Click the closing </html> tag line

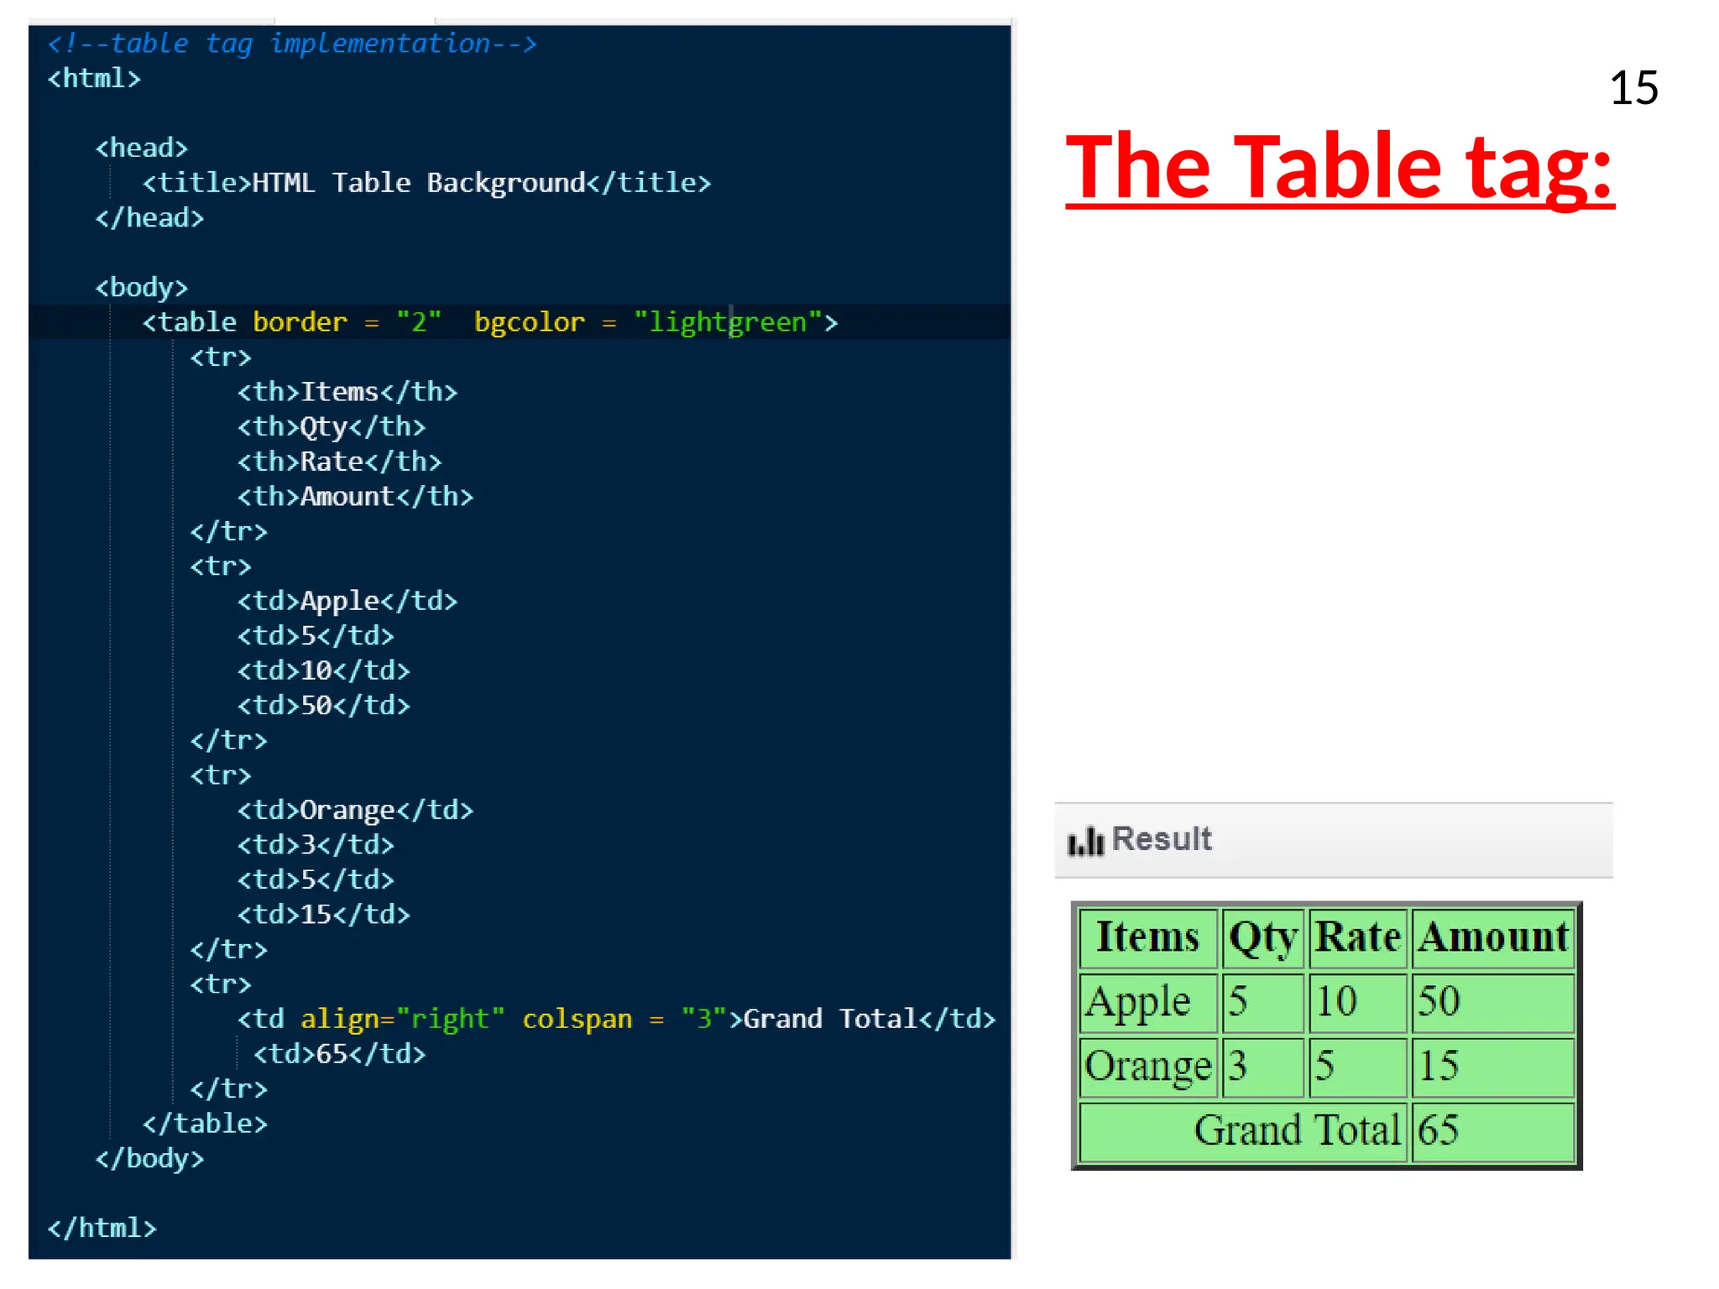click(x=102, y=1228)
